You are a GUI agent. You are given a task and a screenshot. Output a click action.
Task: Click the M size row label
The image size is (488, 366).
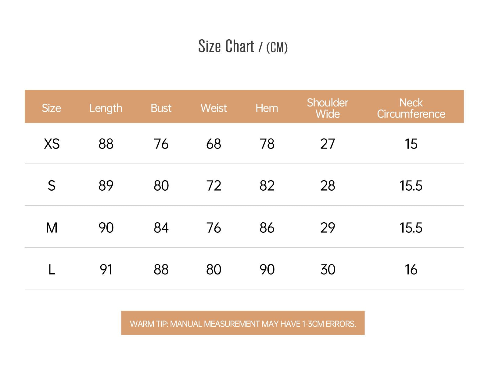click(x=52, y=228)
